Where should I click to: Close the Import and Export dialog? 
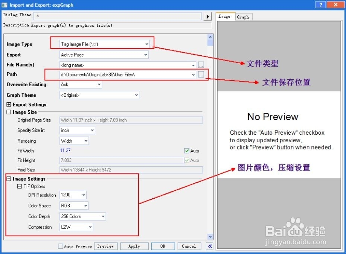[x=335, y=5]
